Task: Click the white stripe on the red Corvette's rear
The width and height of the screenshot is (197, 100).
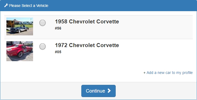Action: (11, 48)
